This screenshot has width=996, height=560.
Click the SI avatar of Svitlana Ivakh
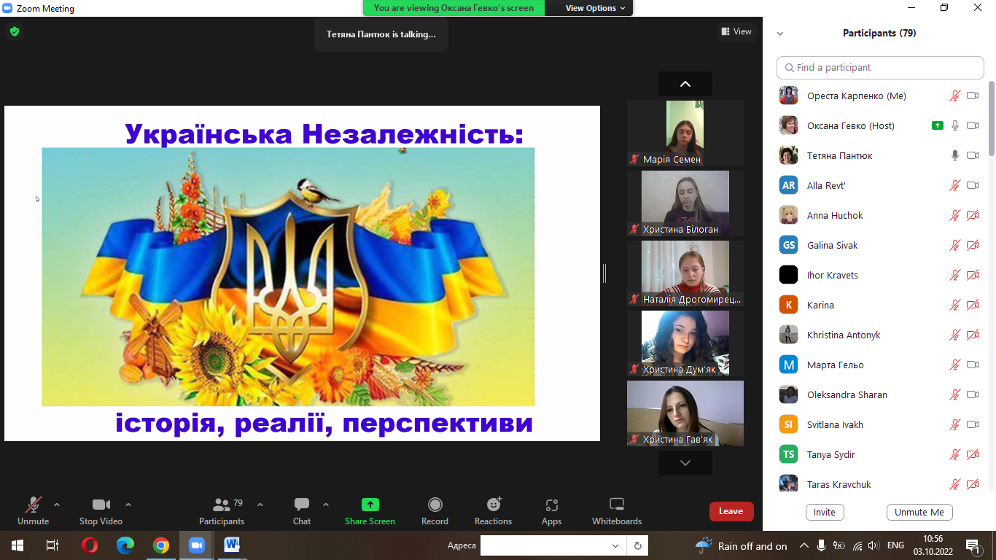(788, 424)
